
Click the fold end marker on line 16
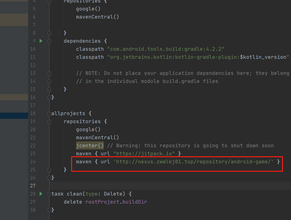(x=49, y=97)
